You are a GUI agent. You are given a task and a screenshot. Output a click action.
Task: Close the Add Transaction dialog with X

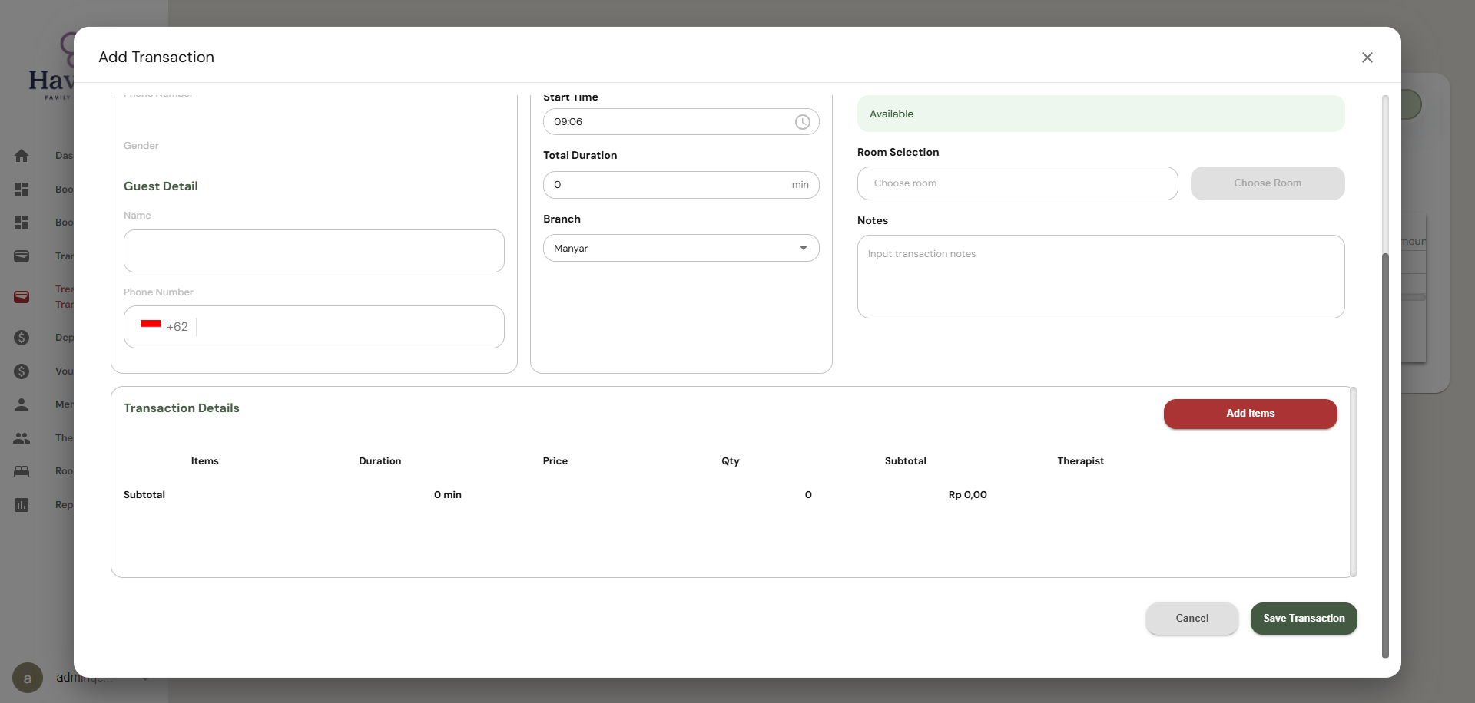pos(1367,58)
